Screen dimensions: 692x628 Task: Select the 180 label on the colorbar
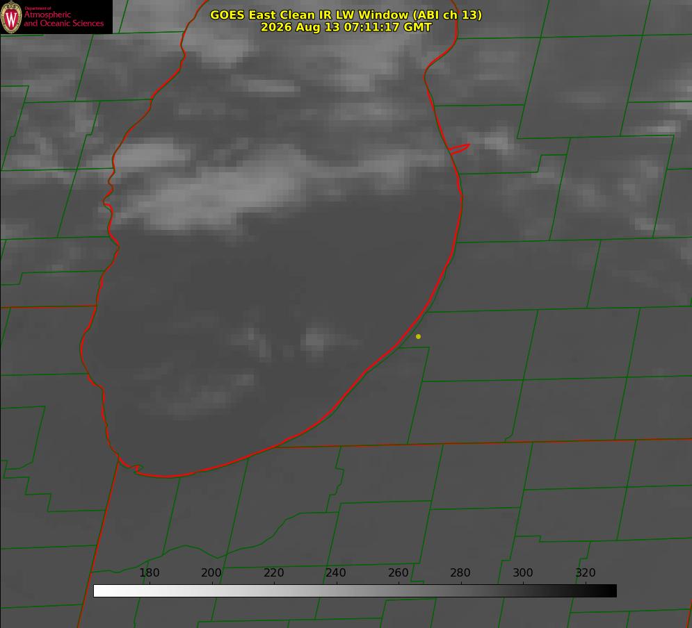(x=149, y=572)
